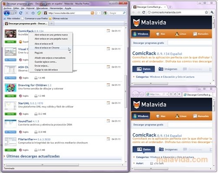Click ComicRack thumbnail in Firefox list
Viewport: 218px width, 173px height.
[10, 33]
